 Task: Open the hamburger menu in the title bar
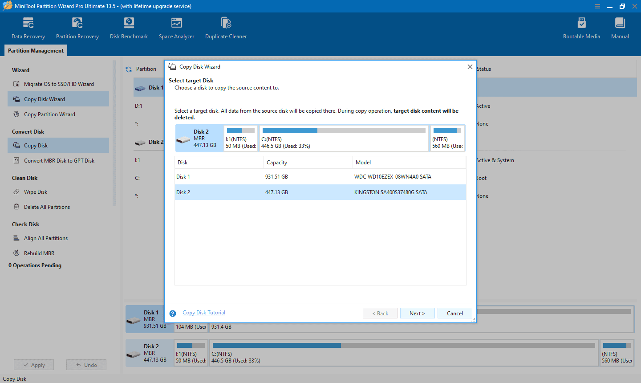click(597, 6)
